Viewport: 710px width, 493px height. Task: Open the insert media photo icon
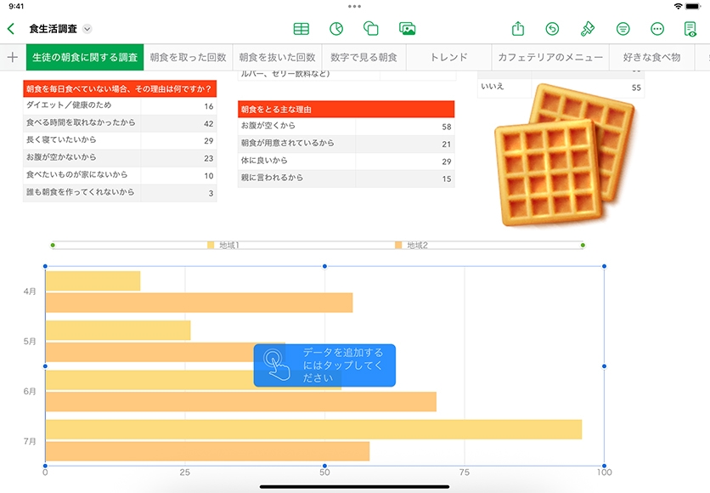pos(408,29)
